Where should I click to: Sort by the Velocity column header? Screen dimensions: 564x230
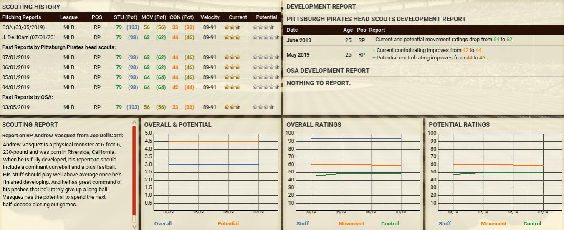pyautogui.click(x=210, y=17)
